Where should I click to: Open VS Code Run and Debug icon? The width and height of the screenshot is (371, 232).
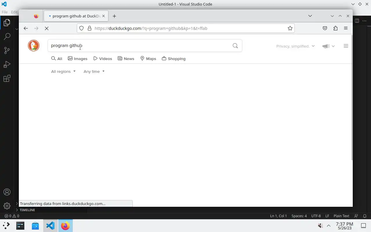pyautogui.click(x=7, y=64)
